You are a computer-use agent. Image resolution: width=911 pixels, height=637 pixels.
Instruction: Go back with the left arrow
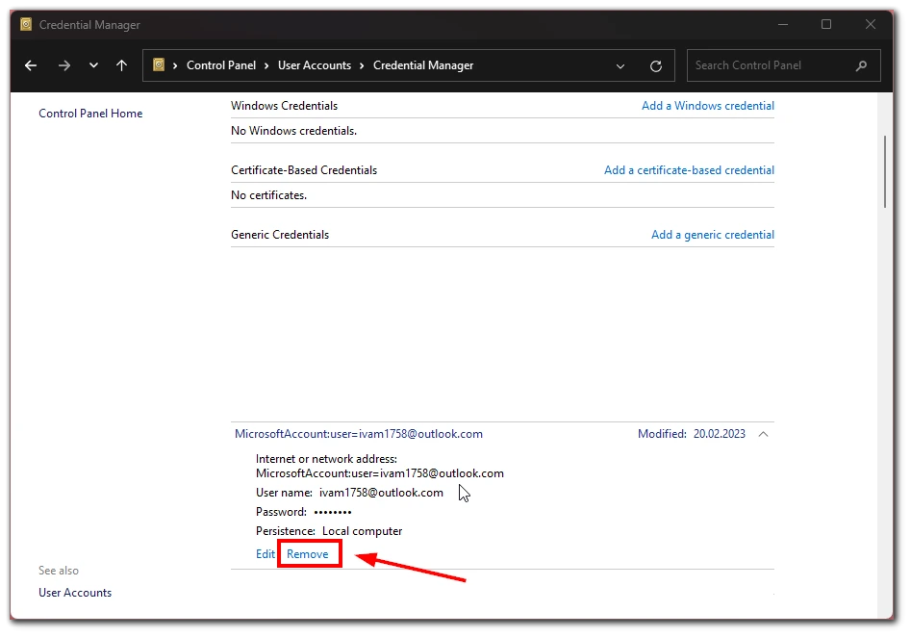(31, 65)
